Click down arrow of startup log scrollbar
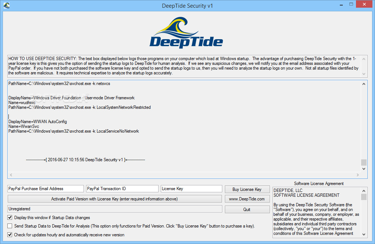375x244 pixels. click(x=364, y=169)
